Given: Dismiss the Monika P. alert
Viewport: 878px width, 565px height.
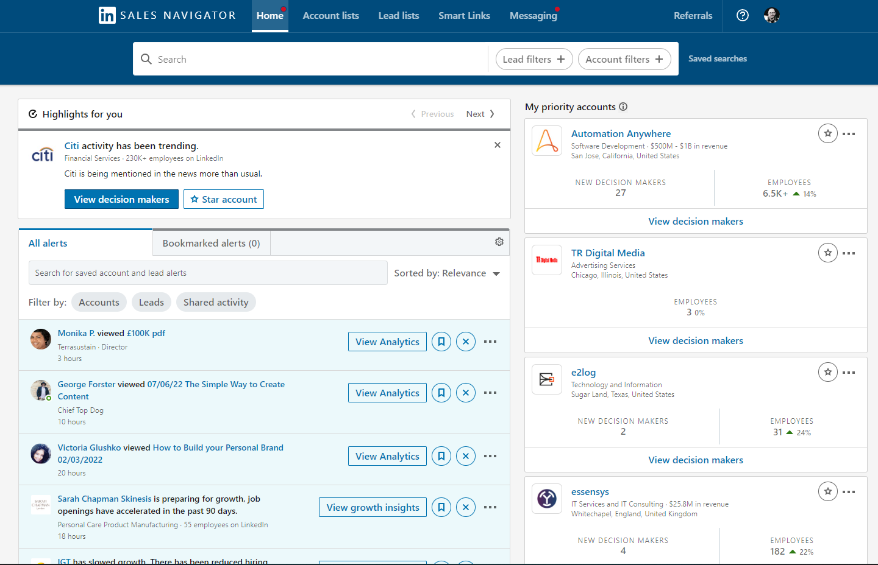Looking at the screenshot, I should tap(466, 342).
